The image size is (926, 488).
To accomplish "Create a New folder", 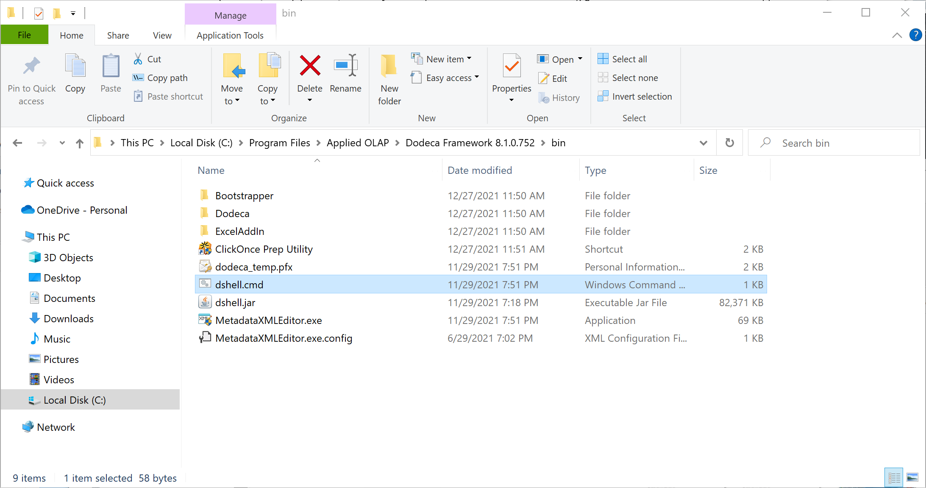I will coord(389,79).
